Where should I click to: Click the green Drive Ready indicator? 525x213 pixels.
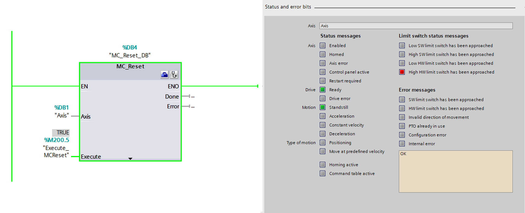(x=323, y=90)
